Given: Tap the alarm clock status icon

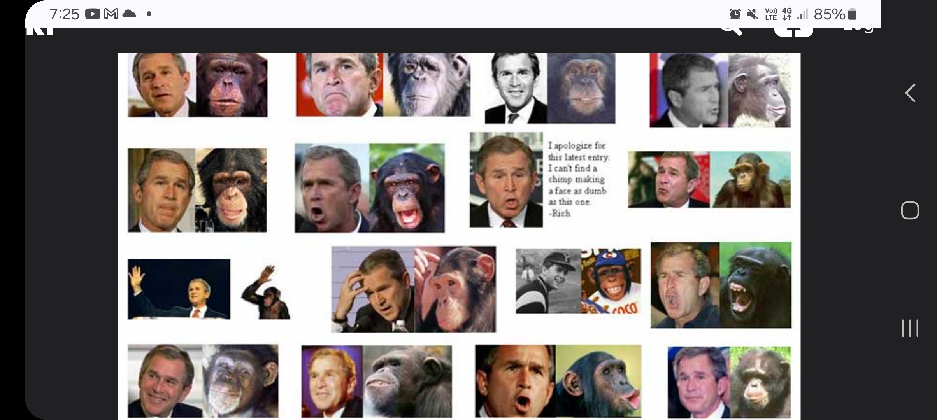Looking at the screenshot, I should pyautogui.click(x=735, y=14).
